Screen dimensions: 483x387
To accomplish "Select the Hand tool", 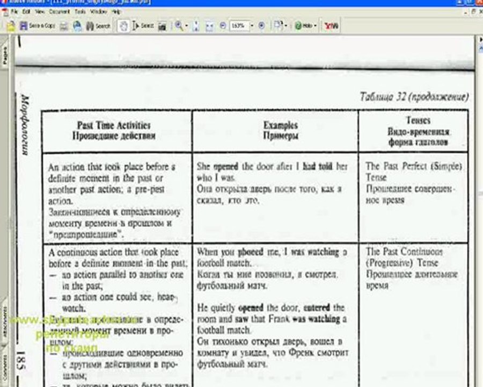I will (124, 26).
